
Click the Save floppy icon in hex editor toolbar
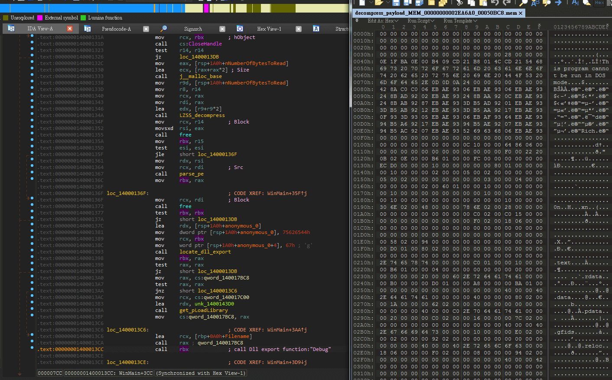tap(396, 3)
